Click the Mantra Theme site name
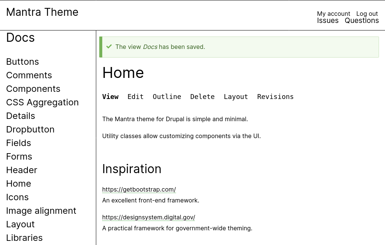The width and height of the screenshot is (385, 245). tap(42, 12)
